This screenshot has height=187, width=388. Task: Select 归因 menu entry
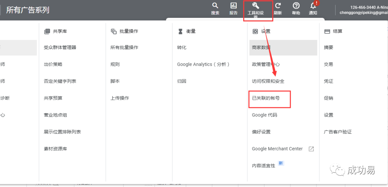[182, 81]
